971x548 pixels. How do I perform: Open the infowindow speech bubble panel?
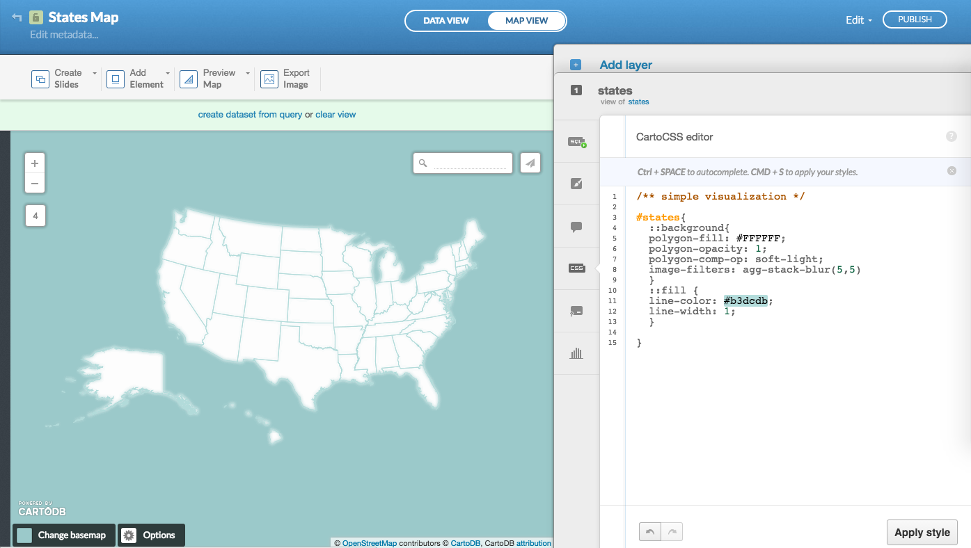point(576,227)
